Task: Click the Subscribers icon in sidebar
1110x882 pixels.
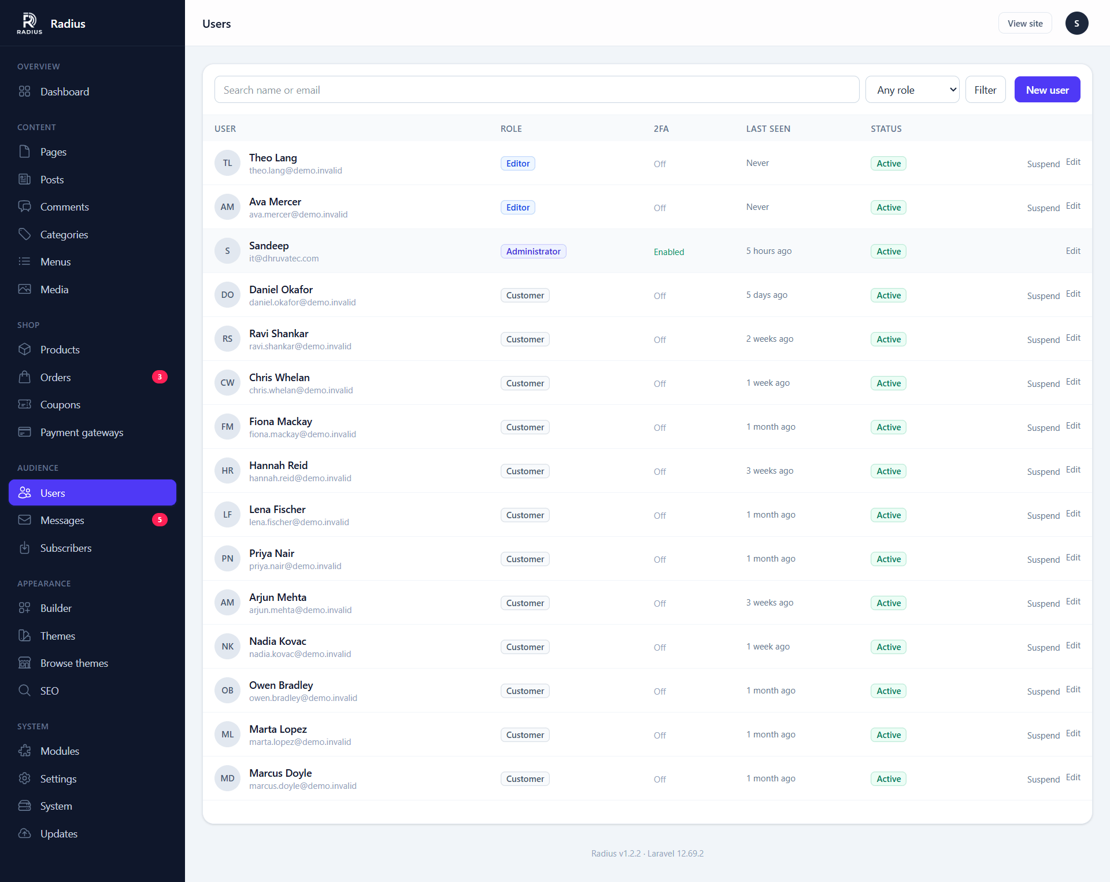Action: point(24,548)
